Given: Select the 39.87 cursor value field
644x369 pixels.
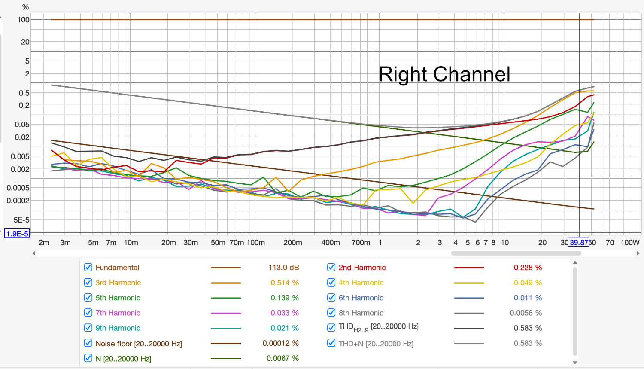Looking at the screenshot, I should [578, 242].
